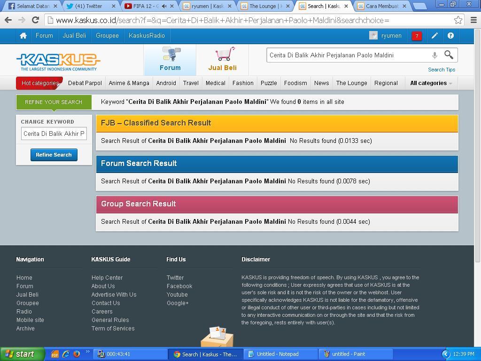Click the ryumen username link
The image size is (481, 361).
click(x=391, y=36)
